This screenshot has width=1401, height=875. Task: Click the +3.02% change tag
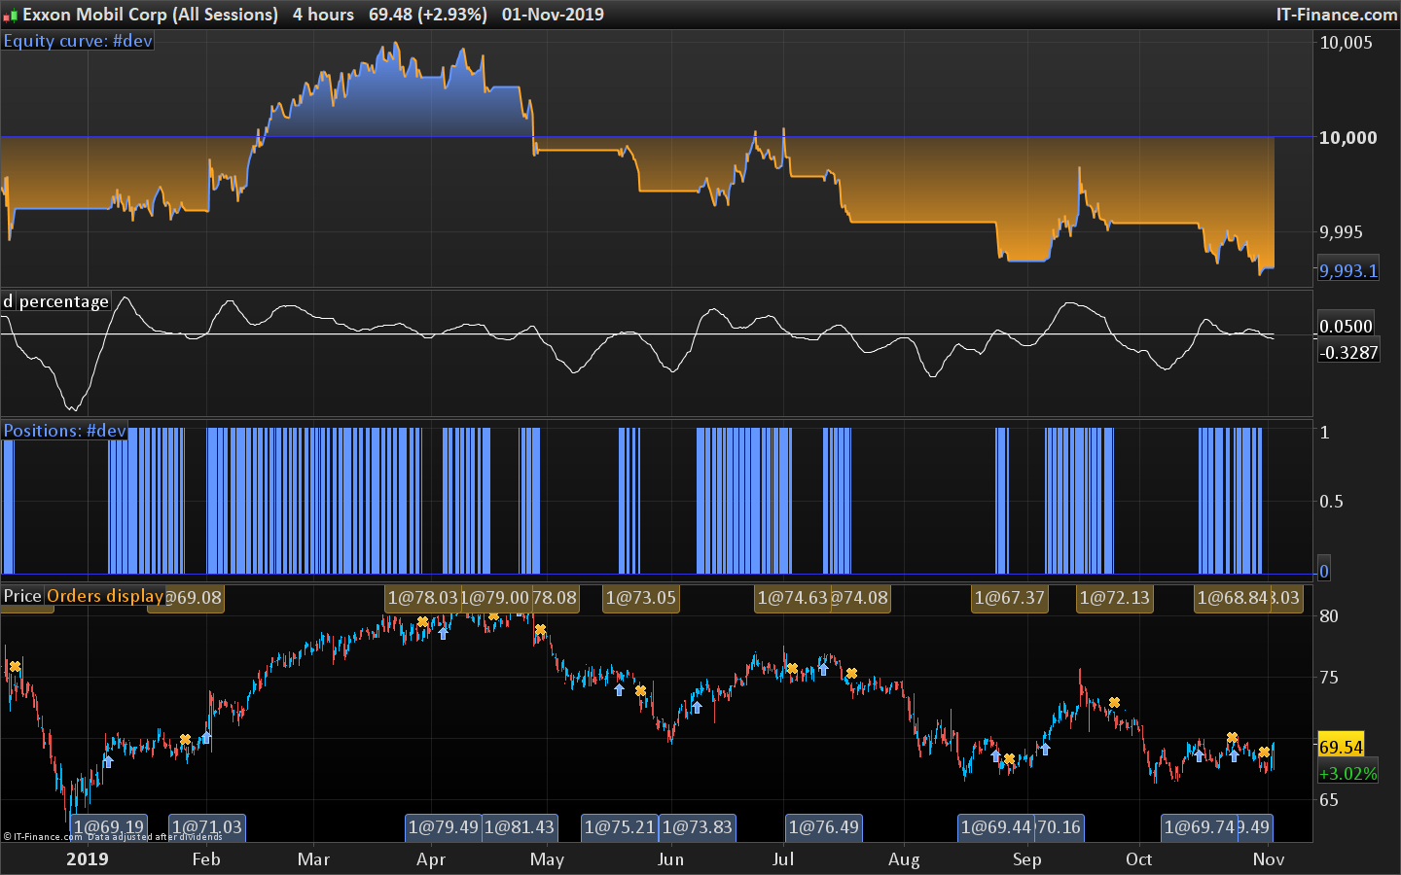[1347, 774]
